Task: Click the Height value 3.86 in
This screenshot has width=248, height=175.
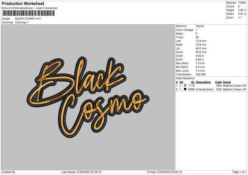Action: (x=242, y=10)
